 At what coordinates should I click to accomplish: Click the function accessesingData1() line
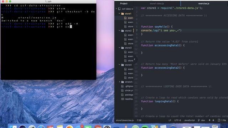[x=163, y=45]
